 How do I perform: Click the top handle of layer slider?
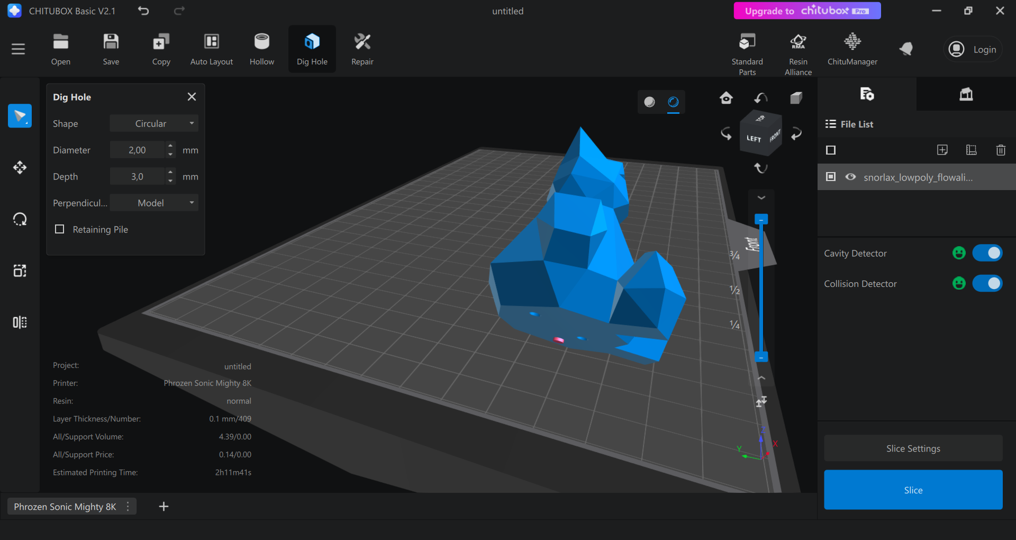click(761, 219)
